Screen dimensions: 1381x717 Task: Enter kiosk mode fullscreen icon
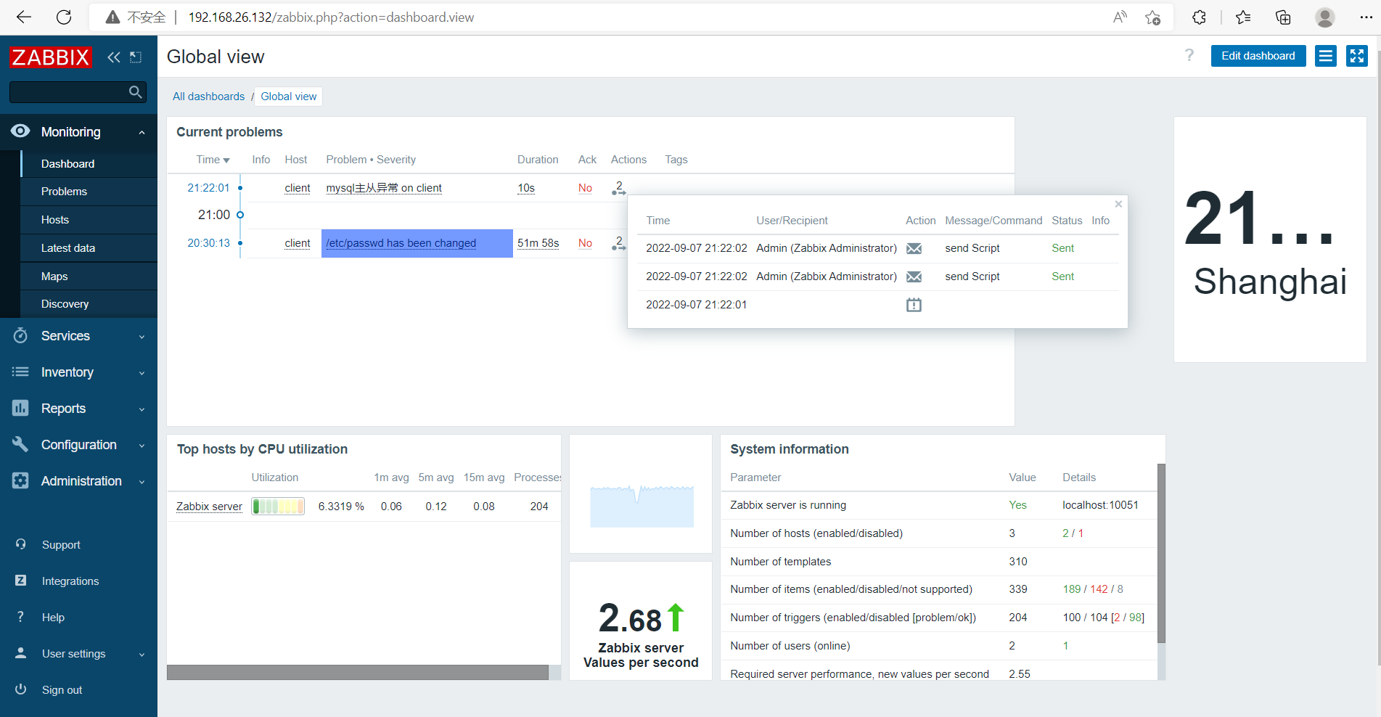pyautogui.click(x=1357, y=56)
